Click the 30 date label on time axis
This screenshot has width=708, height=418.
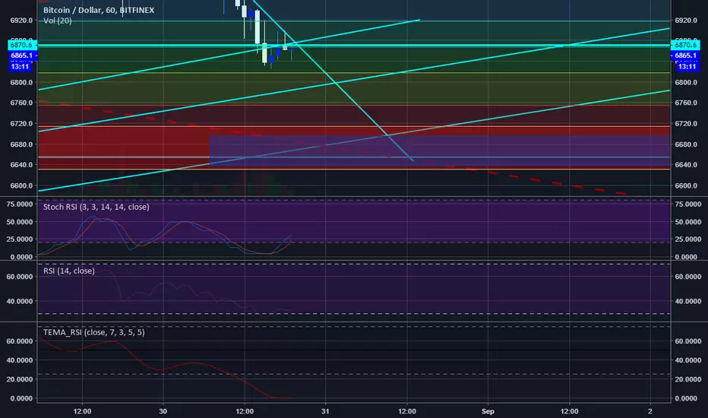[x=163, y=411]
